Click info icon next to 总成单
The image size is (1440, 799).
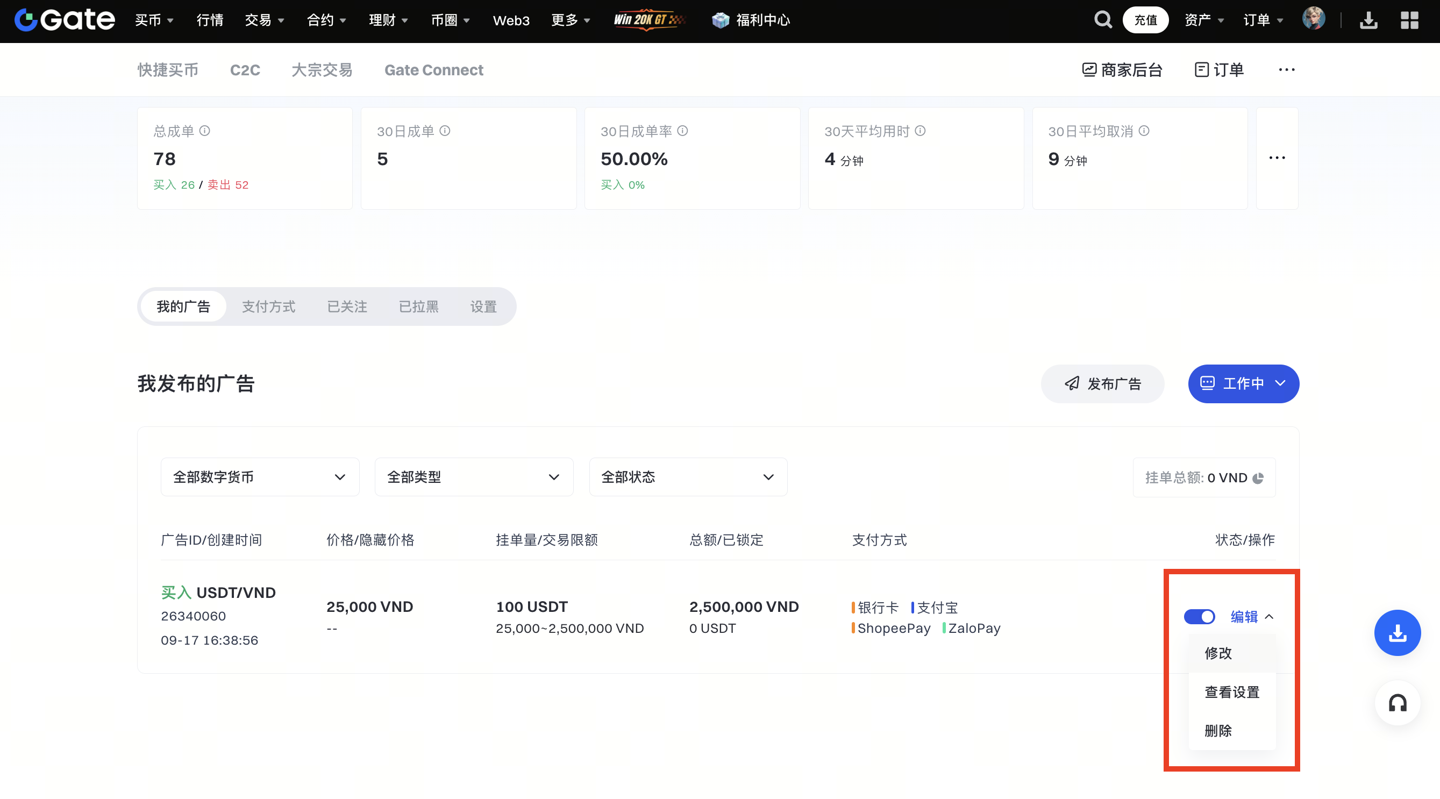[204, 131]
